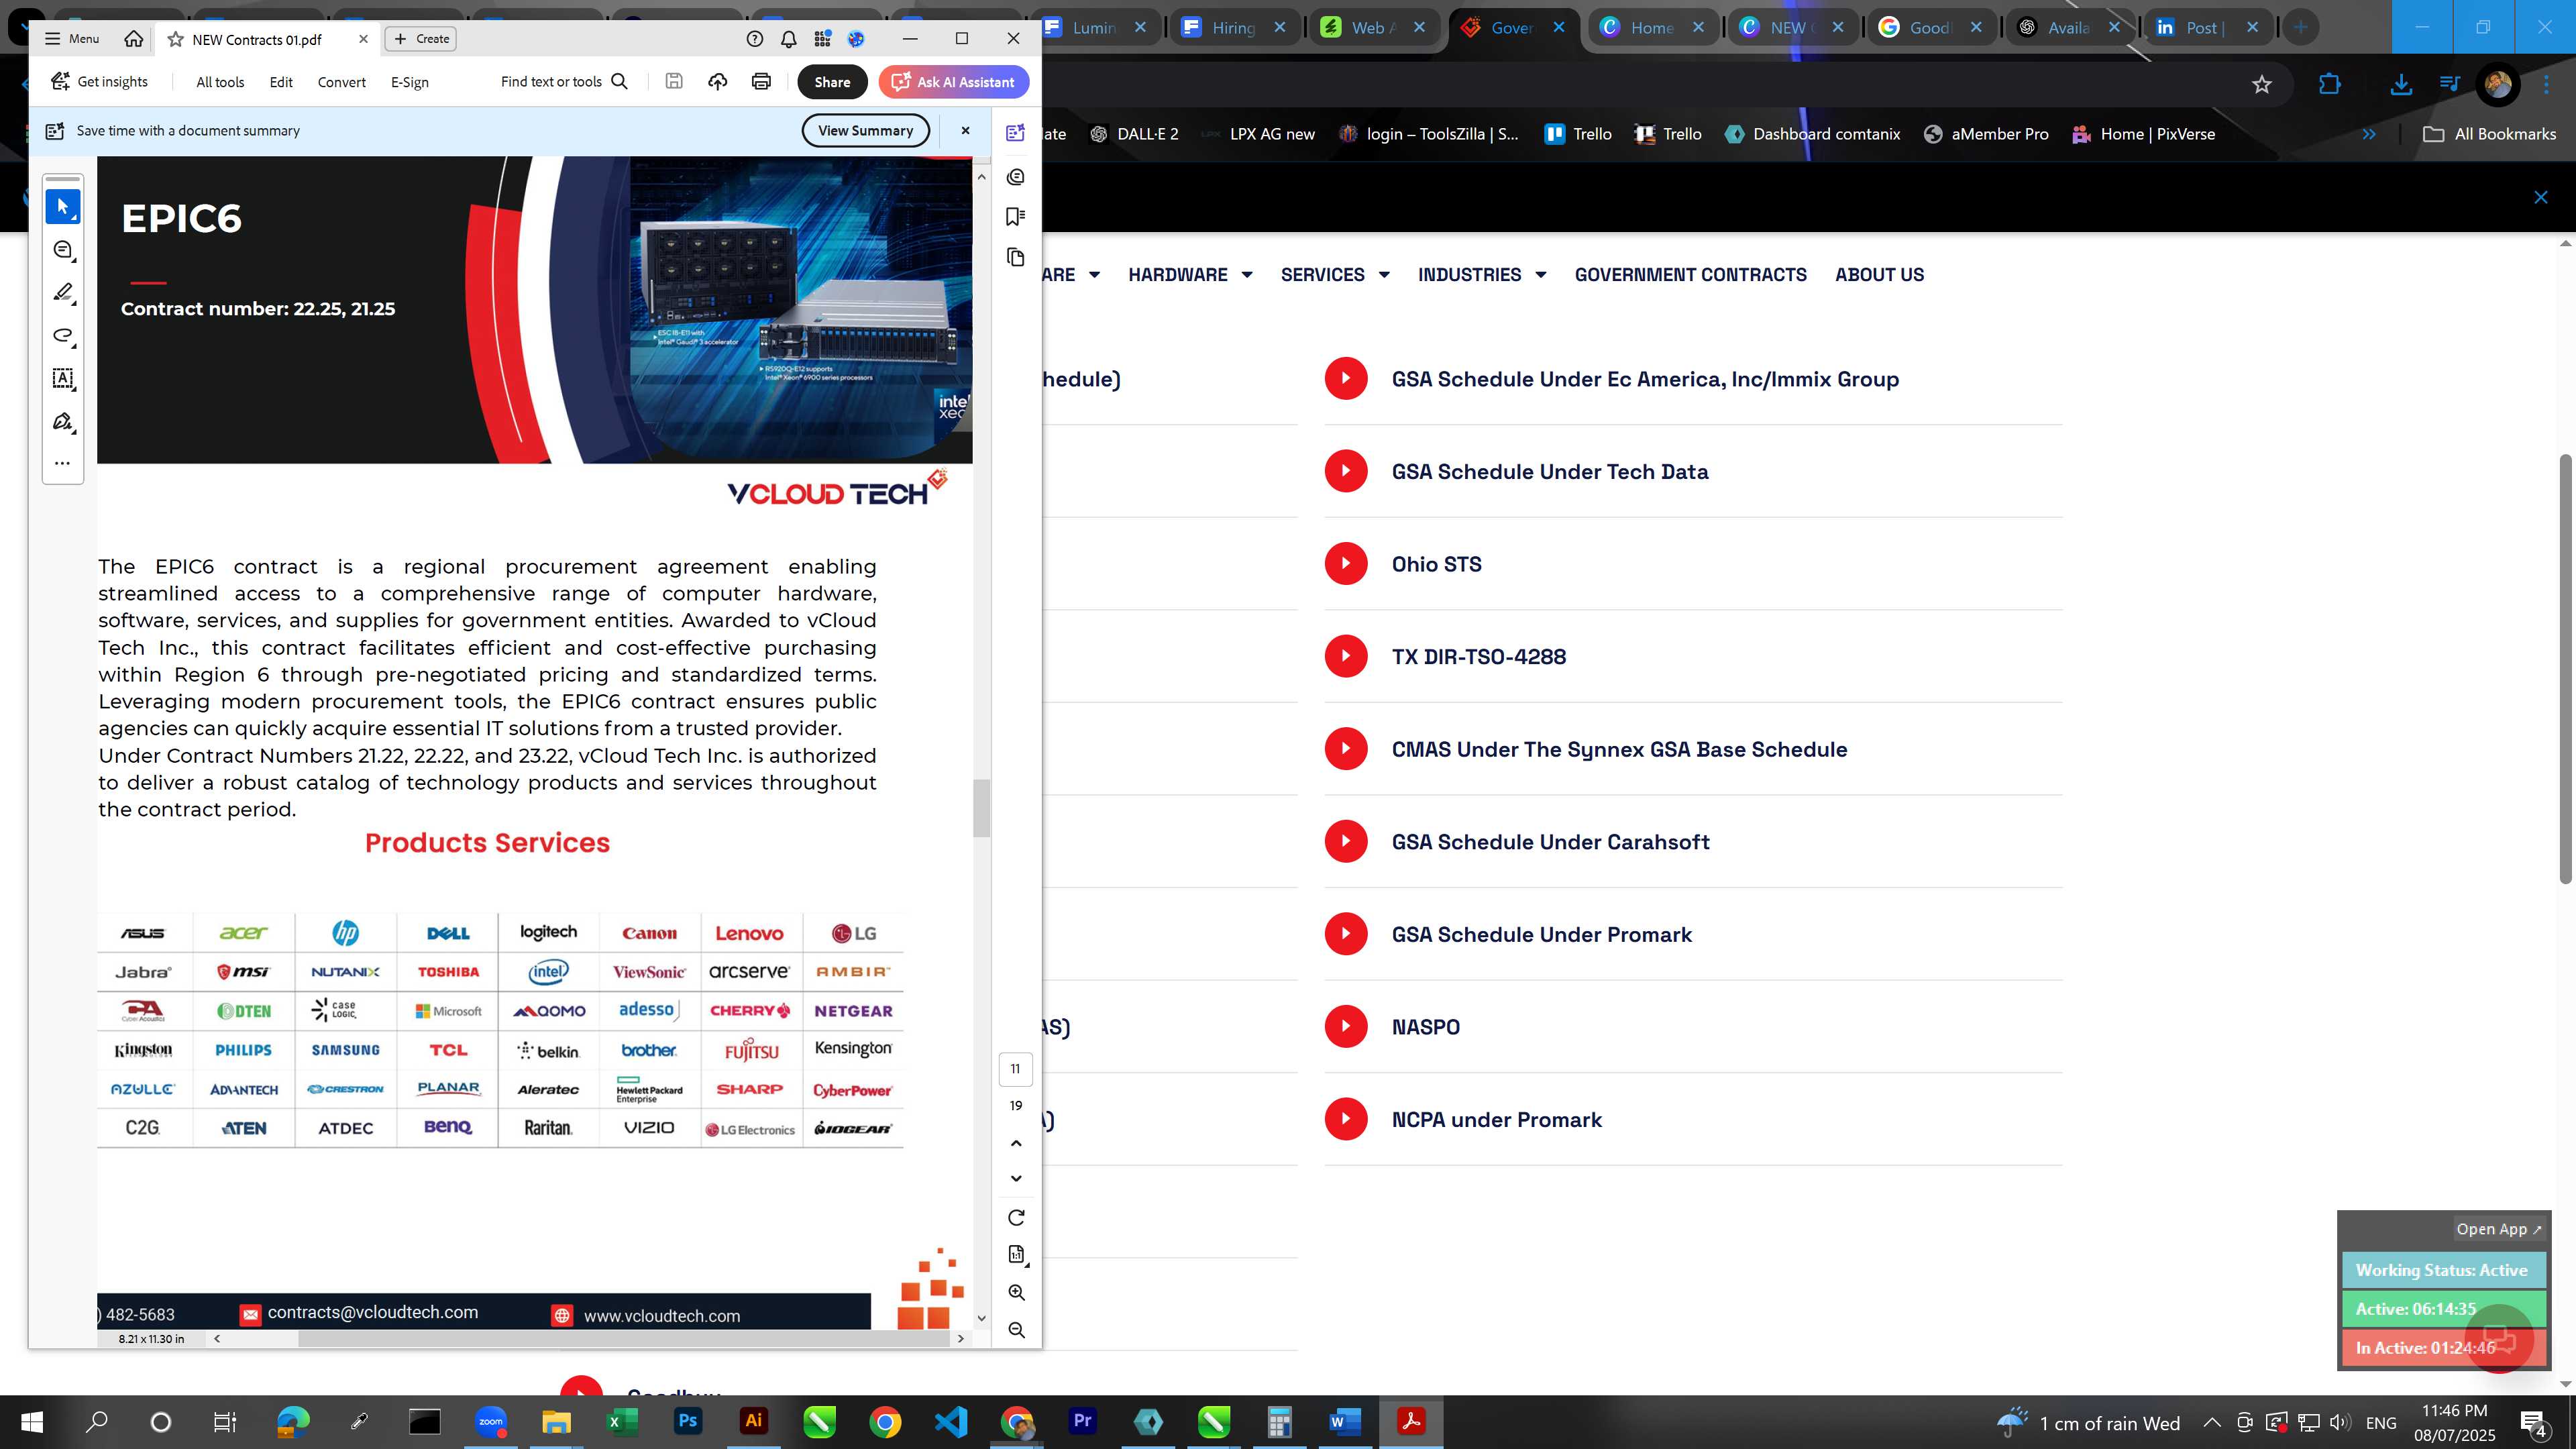Click the cloud upload icon in Acrobat

[718, 82]
